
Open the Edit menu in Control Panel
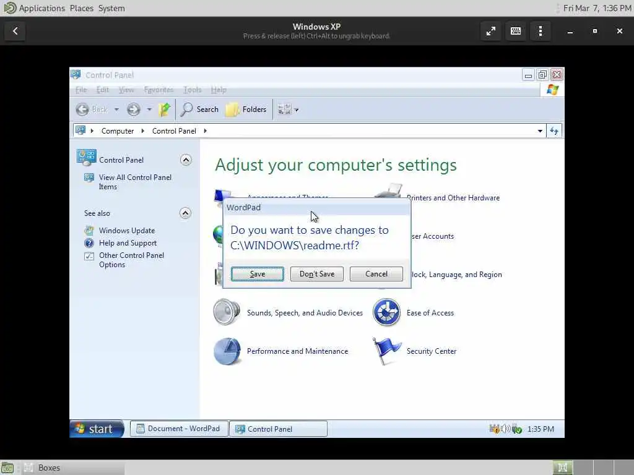pyautogui.click(x=103, y=90)
